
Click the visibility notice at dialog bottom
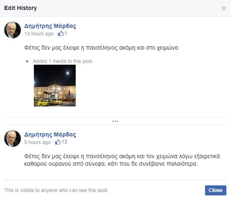pos(56,190)
